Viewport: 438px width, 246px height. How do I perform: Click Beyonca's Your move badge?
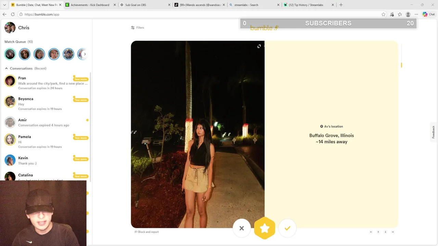pyautogui.click(x=81, y=100)
